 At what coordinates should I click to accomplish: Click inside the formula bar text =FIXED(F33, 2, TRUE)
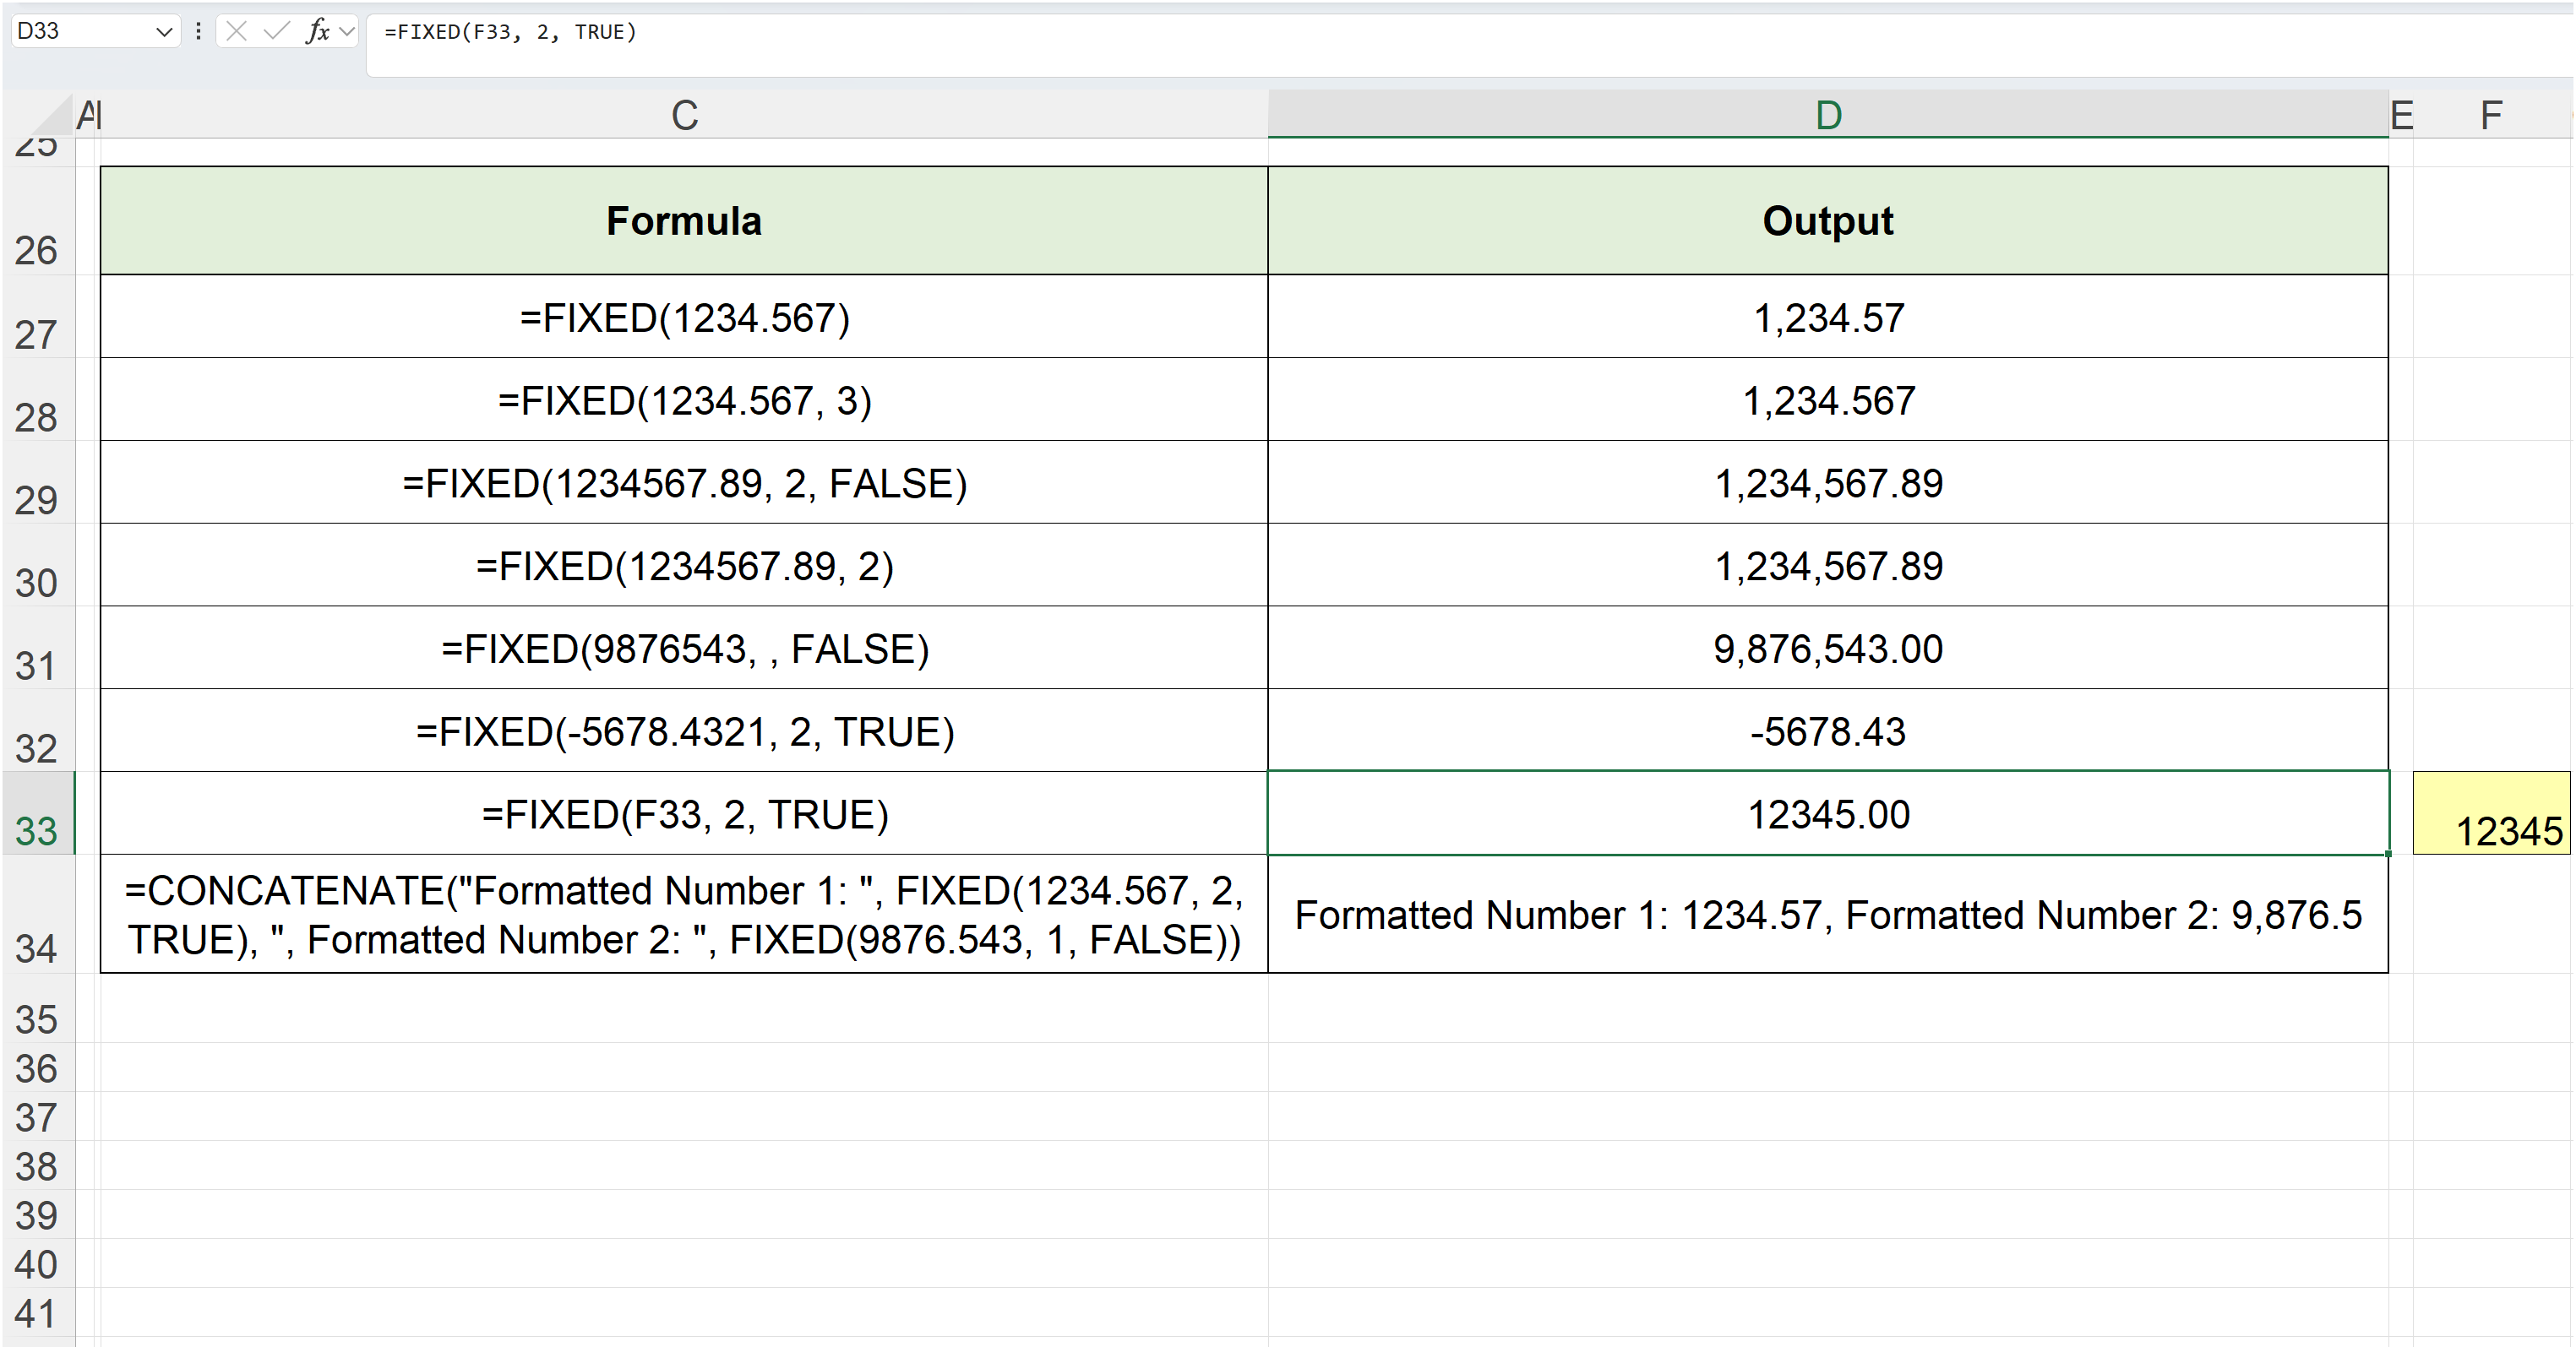[x=510, y=32]
